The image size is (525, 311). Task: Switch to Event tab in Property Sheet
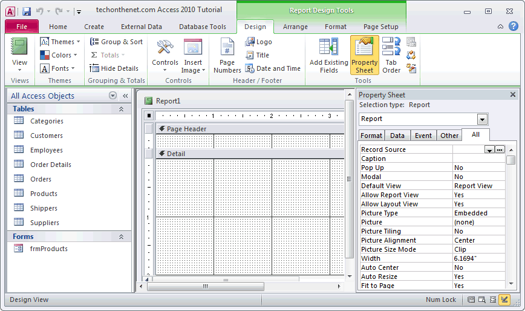(x=423, y=136)
